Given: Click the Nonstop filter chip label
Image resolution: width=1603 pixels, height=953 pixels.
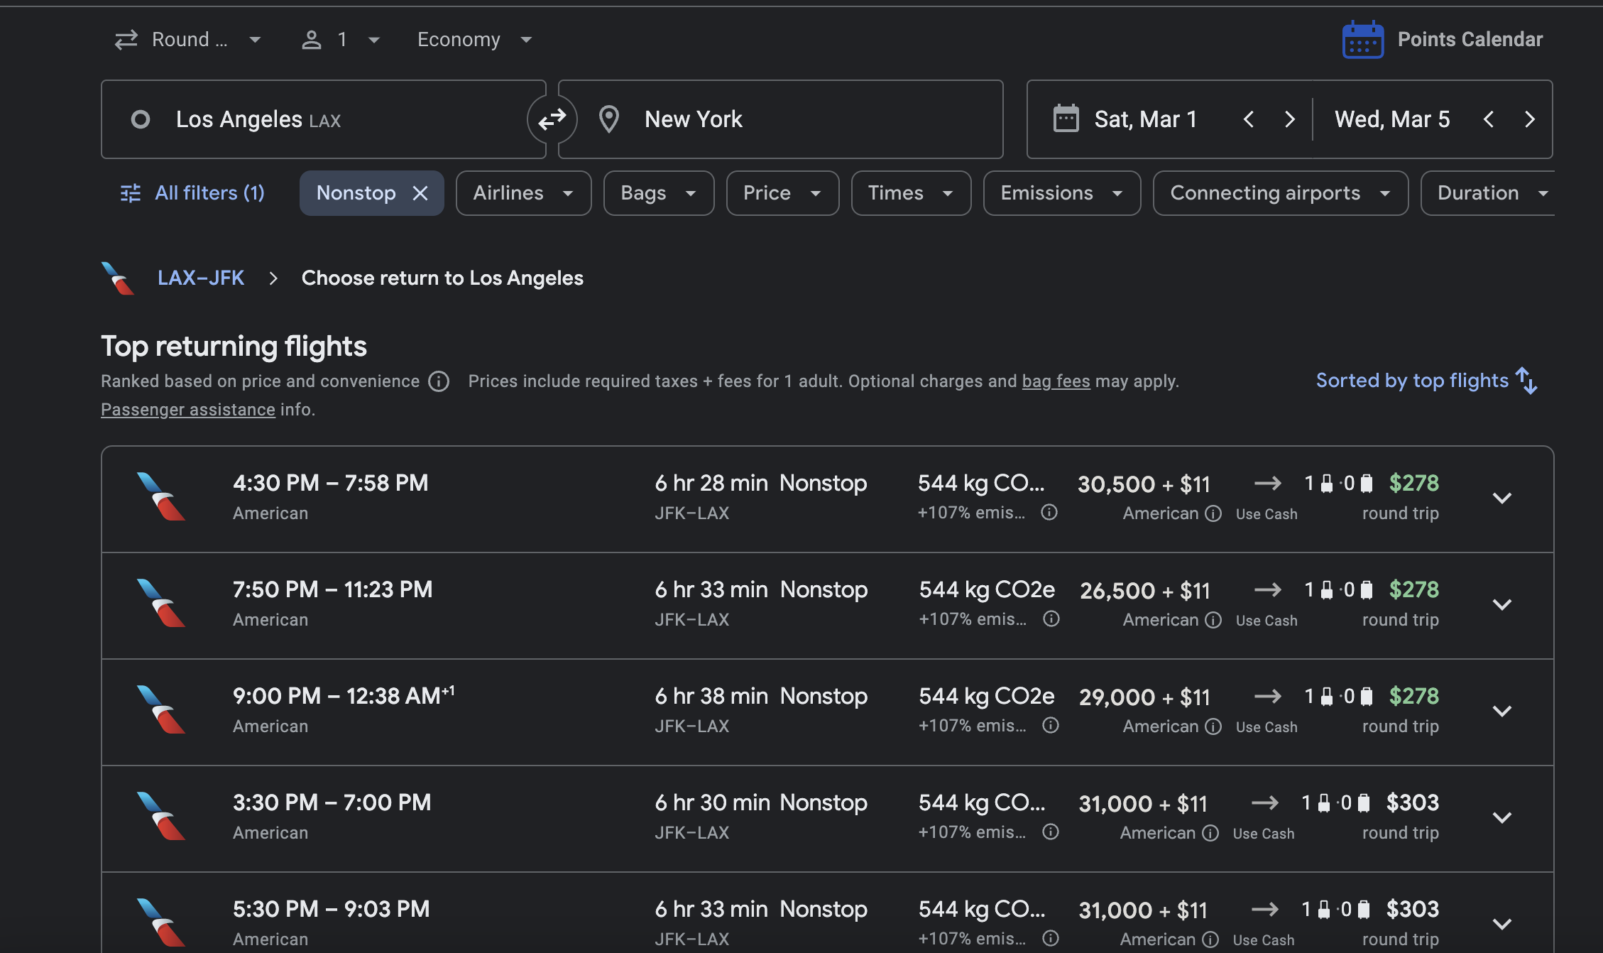Looking at the screenshot, I should pos(356,193).
